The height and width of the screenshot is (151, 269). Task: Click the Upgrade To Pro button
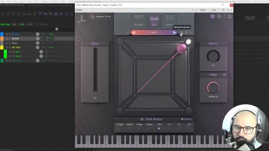[x=101, y=16]
